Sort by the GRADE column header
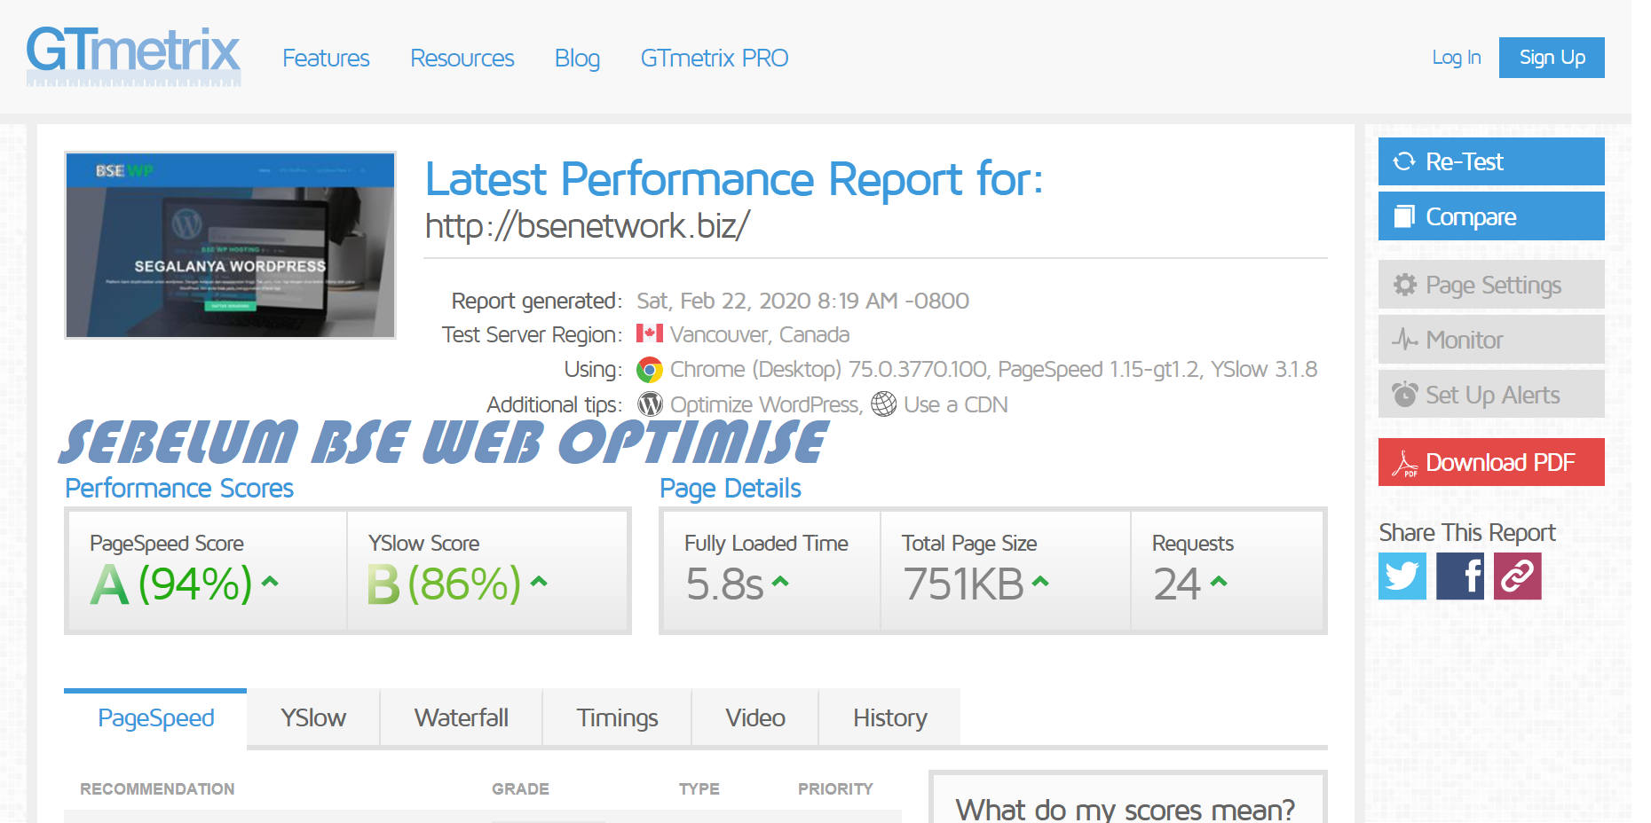Viewport: 1651px width, 823px height. (x=520, y=789)
